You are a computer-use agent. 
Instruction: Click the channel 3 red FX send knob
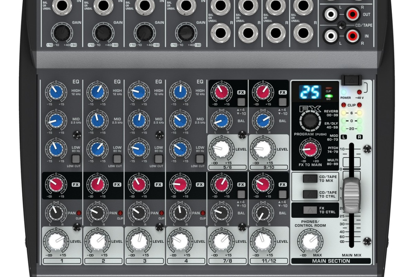click(139, 184)
